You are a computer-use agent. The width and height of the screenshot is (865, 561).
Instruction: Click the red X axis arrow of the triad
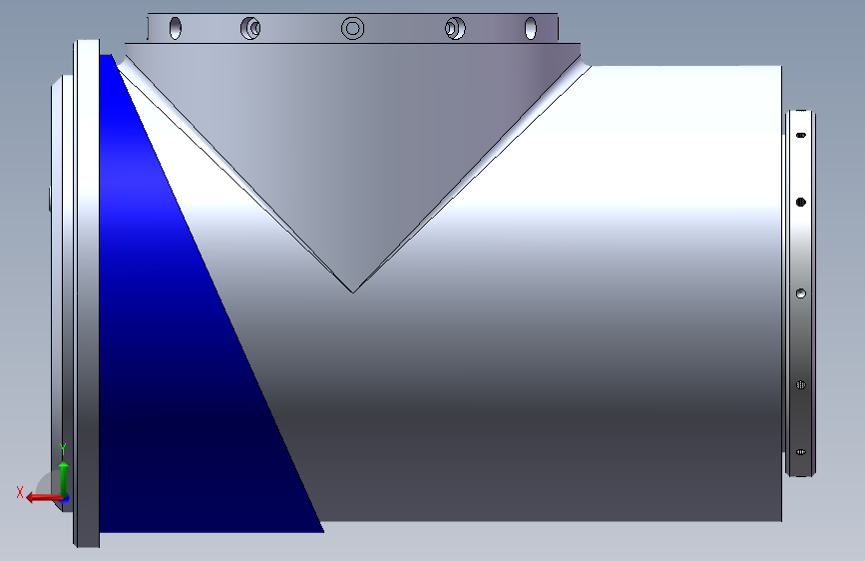[43, 498]
